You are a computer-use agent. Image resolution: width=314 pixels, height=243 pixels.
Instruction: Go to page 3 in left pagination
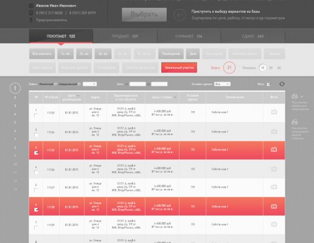pos(15,106)
